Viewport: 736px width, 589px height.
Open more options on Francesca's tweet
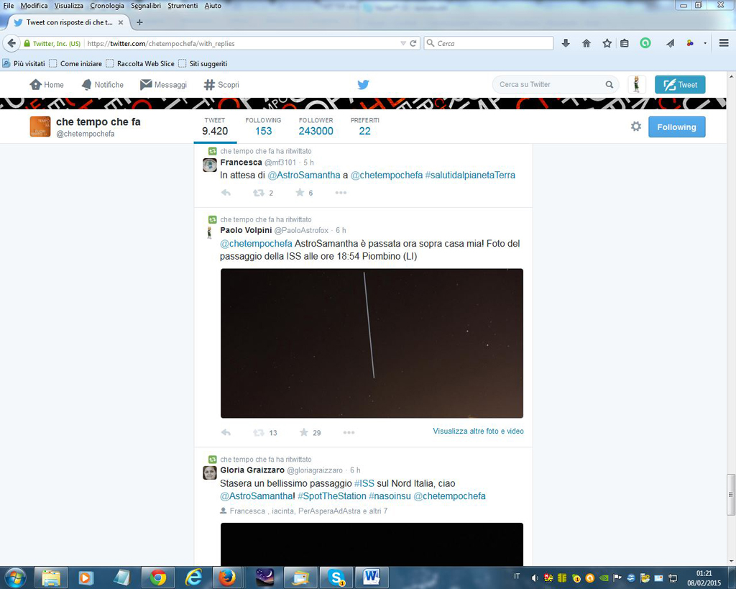341,193
